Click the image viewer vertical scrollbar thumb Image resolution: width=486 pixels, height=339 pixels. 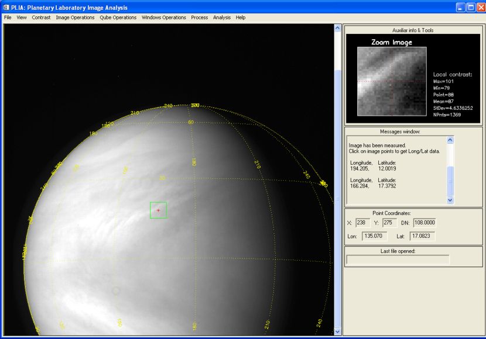337,198
